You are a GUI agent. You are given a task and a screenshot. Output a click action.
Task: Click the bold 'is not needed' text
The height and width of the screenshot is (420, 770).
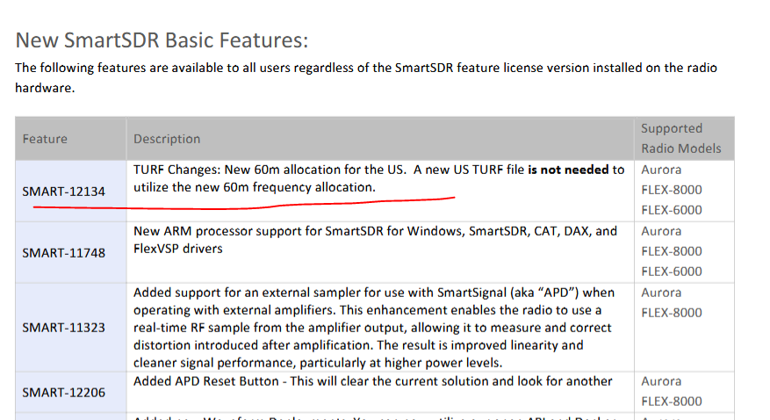[x=568, y=170]
